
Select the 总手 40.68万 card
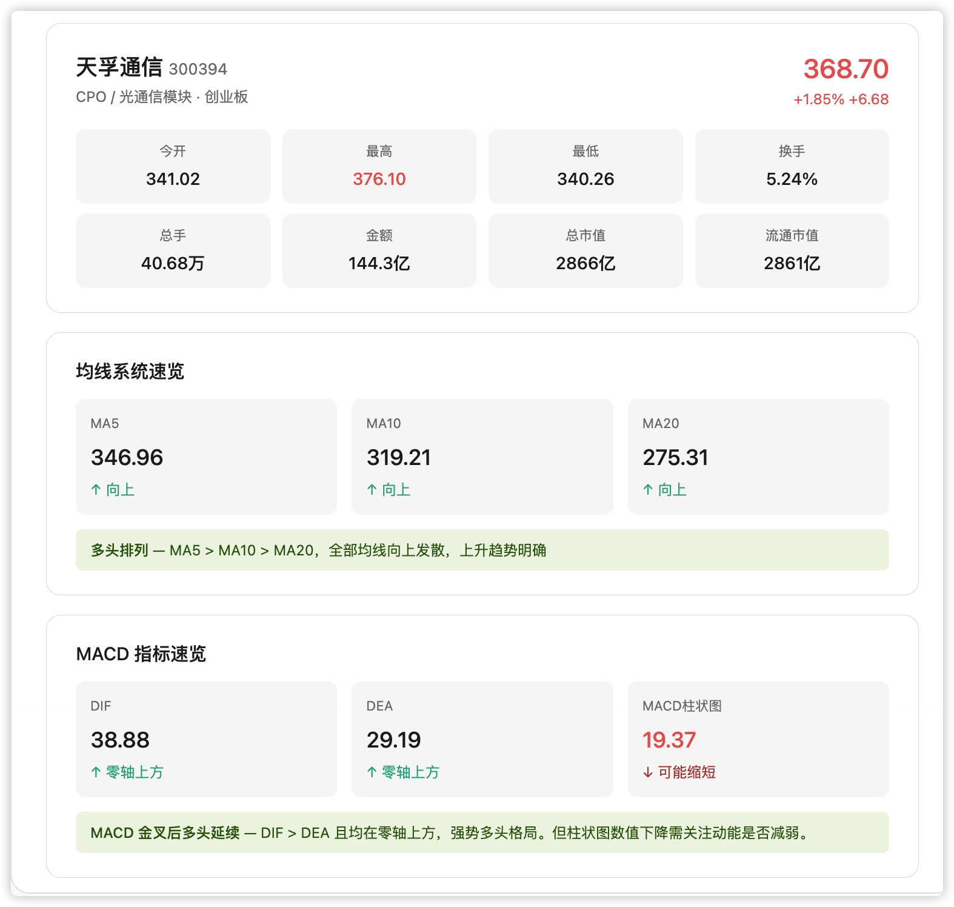(x=173, y=250)
